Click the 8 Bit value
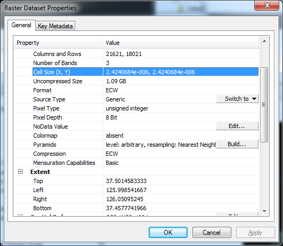 pyautogui.click(x=111, y=117)
